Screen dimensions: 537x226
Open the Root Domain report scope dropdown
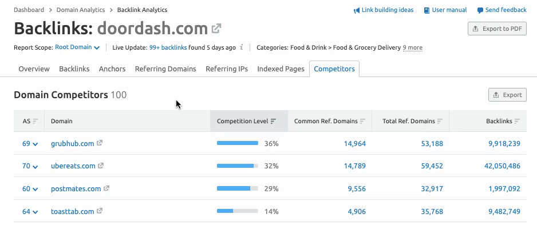[77, 47]
